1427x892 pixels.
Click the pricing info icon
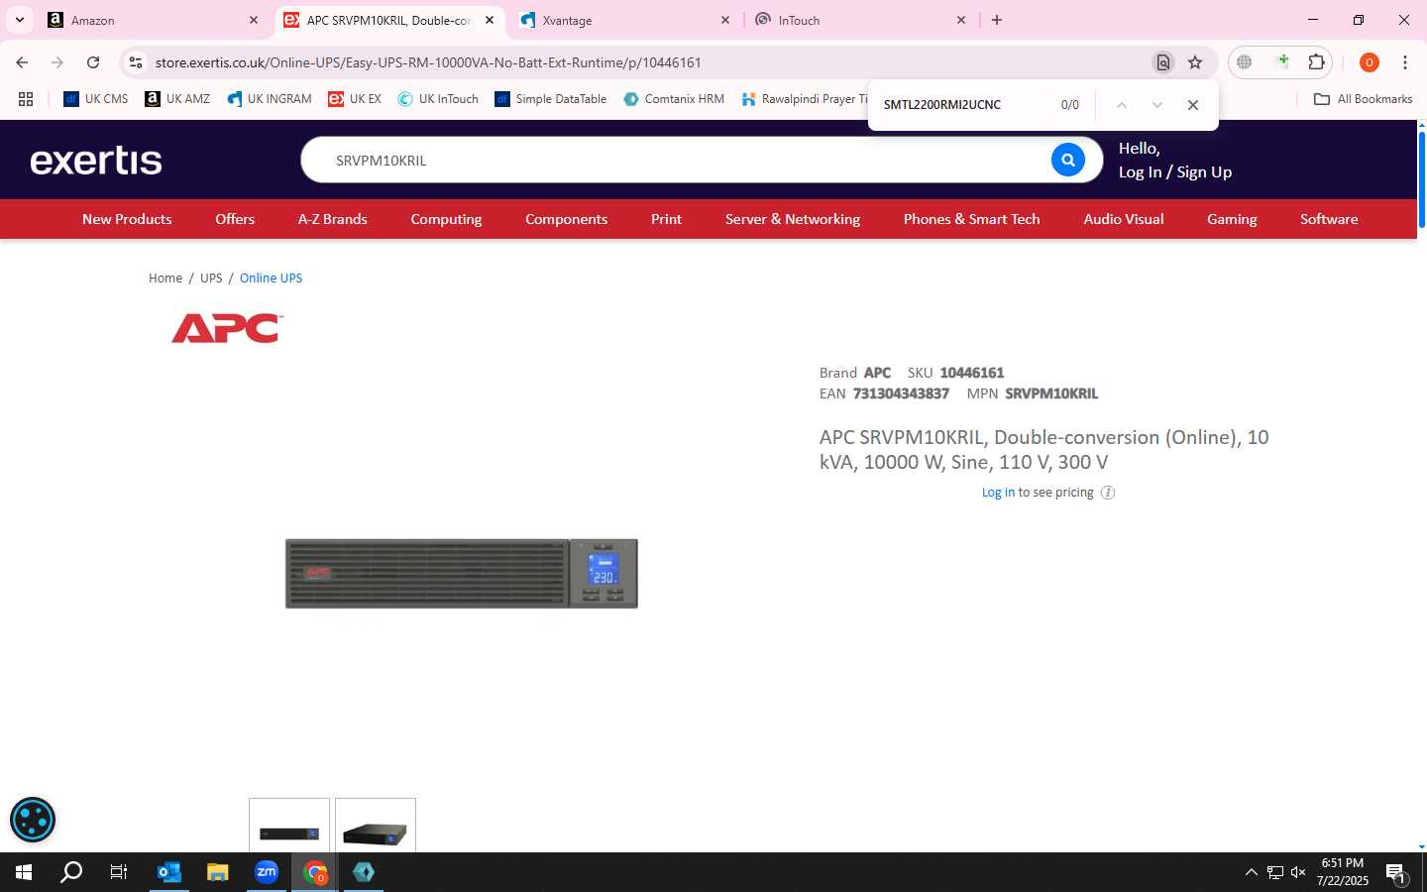(1108, 493)
